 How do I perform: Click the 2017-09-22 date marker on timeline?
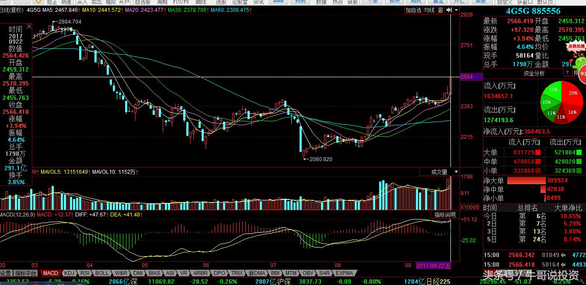click(x=433, y=265)
